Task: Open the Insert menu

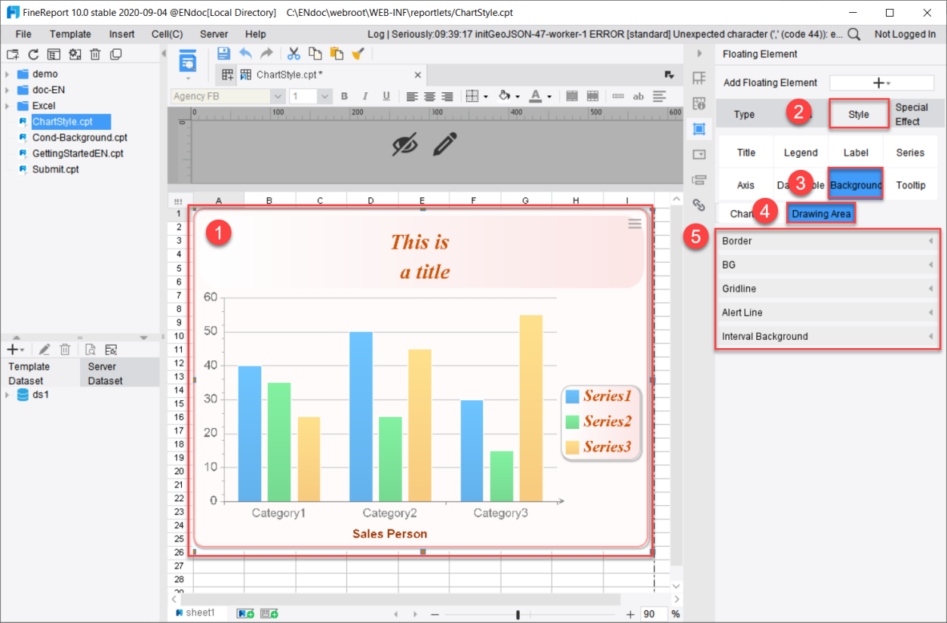Action: click(x=122, y=34)
